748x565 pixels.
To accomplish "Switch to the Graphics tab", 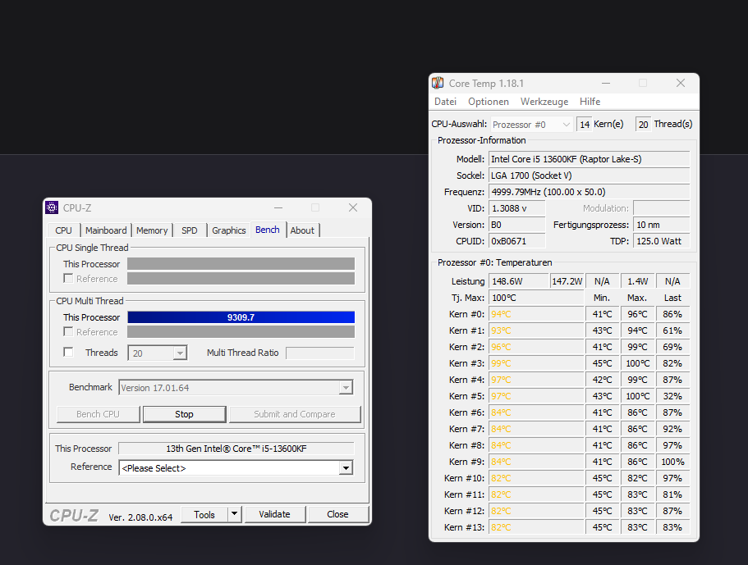I will tap(228, 230).
